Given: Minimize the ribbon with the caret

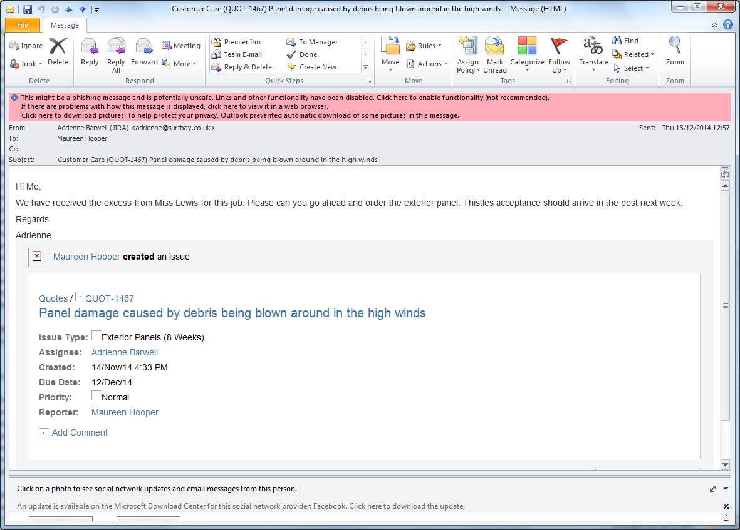Looking at the screenshot, I should (x=714, y=25).
